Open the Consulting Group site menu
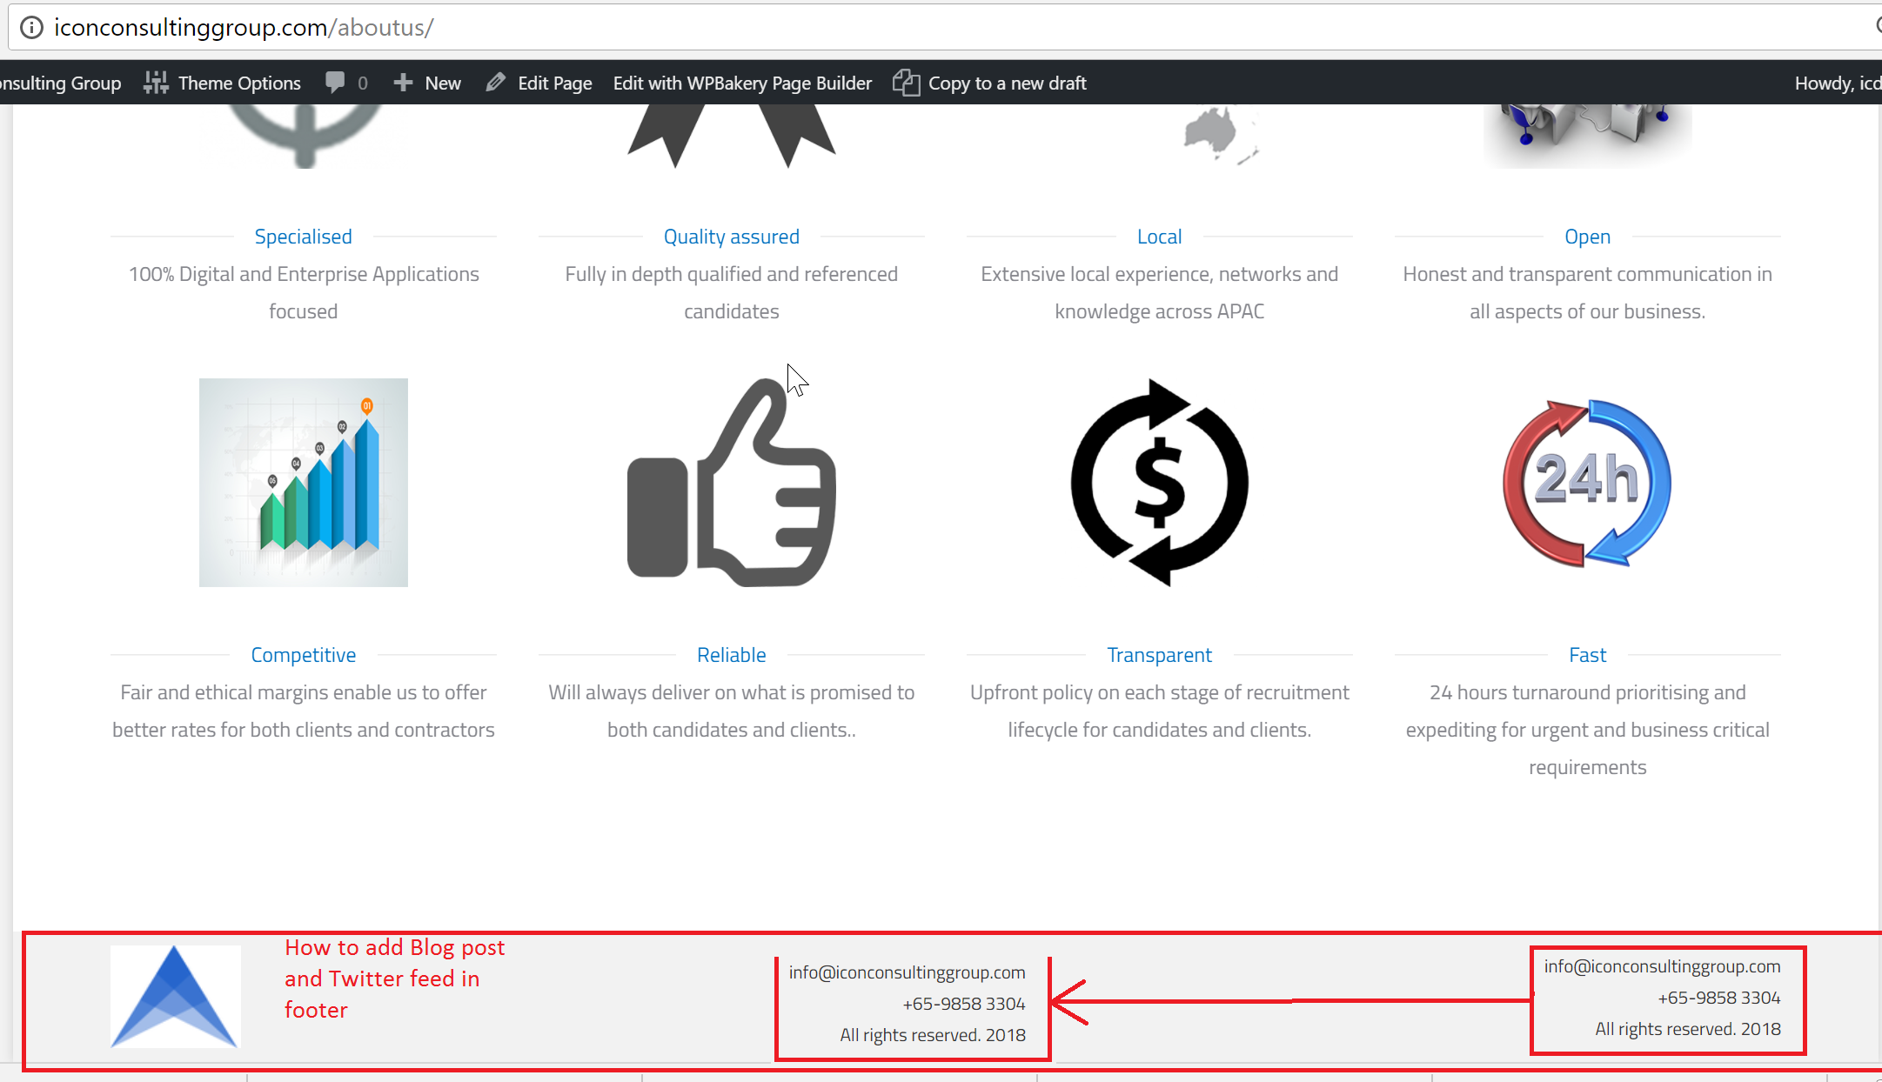The image size is (1882, 1082). pos(61,83)
